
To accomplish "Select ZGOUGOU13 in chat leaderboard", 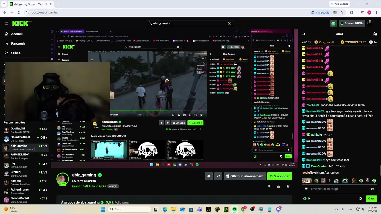I will 353,42.
